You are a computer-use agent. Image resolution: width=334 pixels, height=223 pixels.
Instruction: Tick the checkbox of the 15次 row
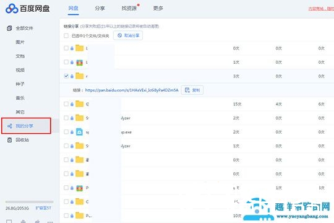(66, 104)
